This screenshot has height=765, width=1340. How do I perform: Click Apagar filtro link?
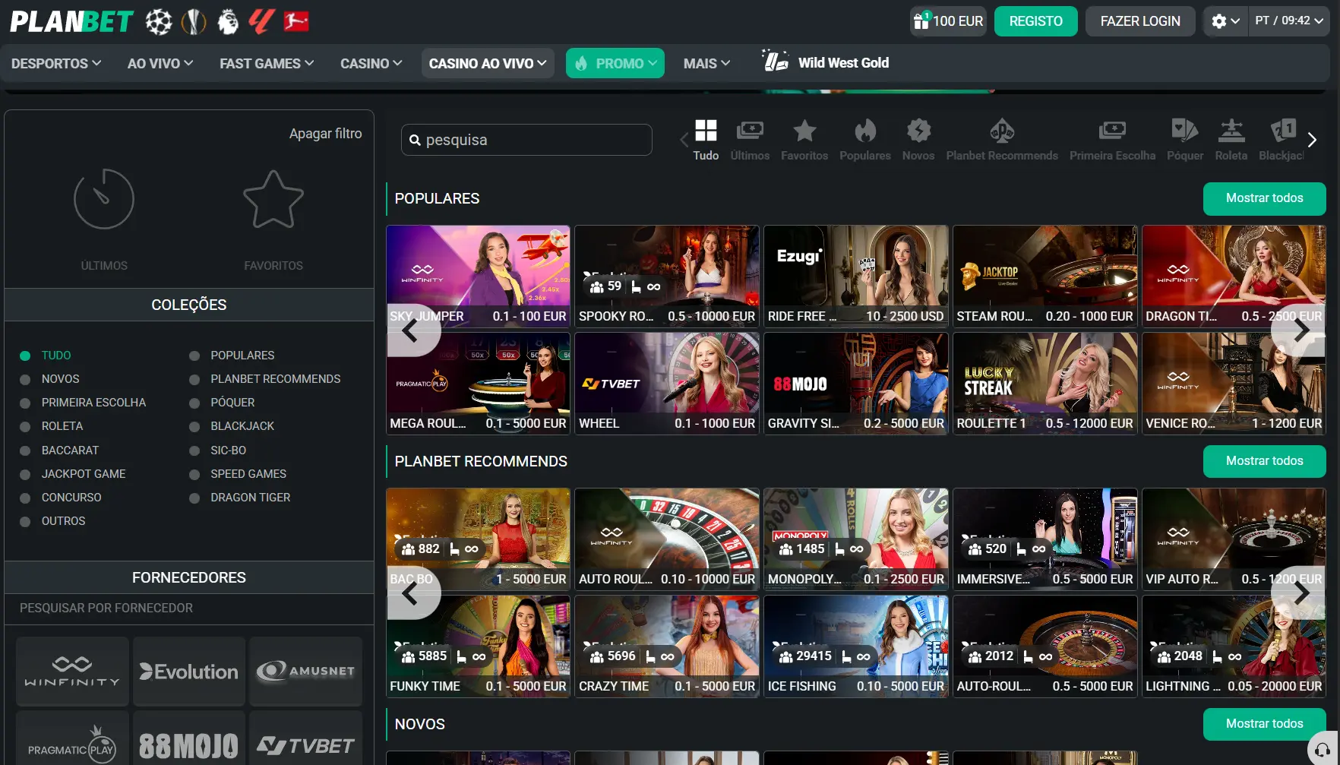325,134
